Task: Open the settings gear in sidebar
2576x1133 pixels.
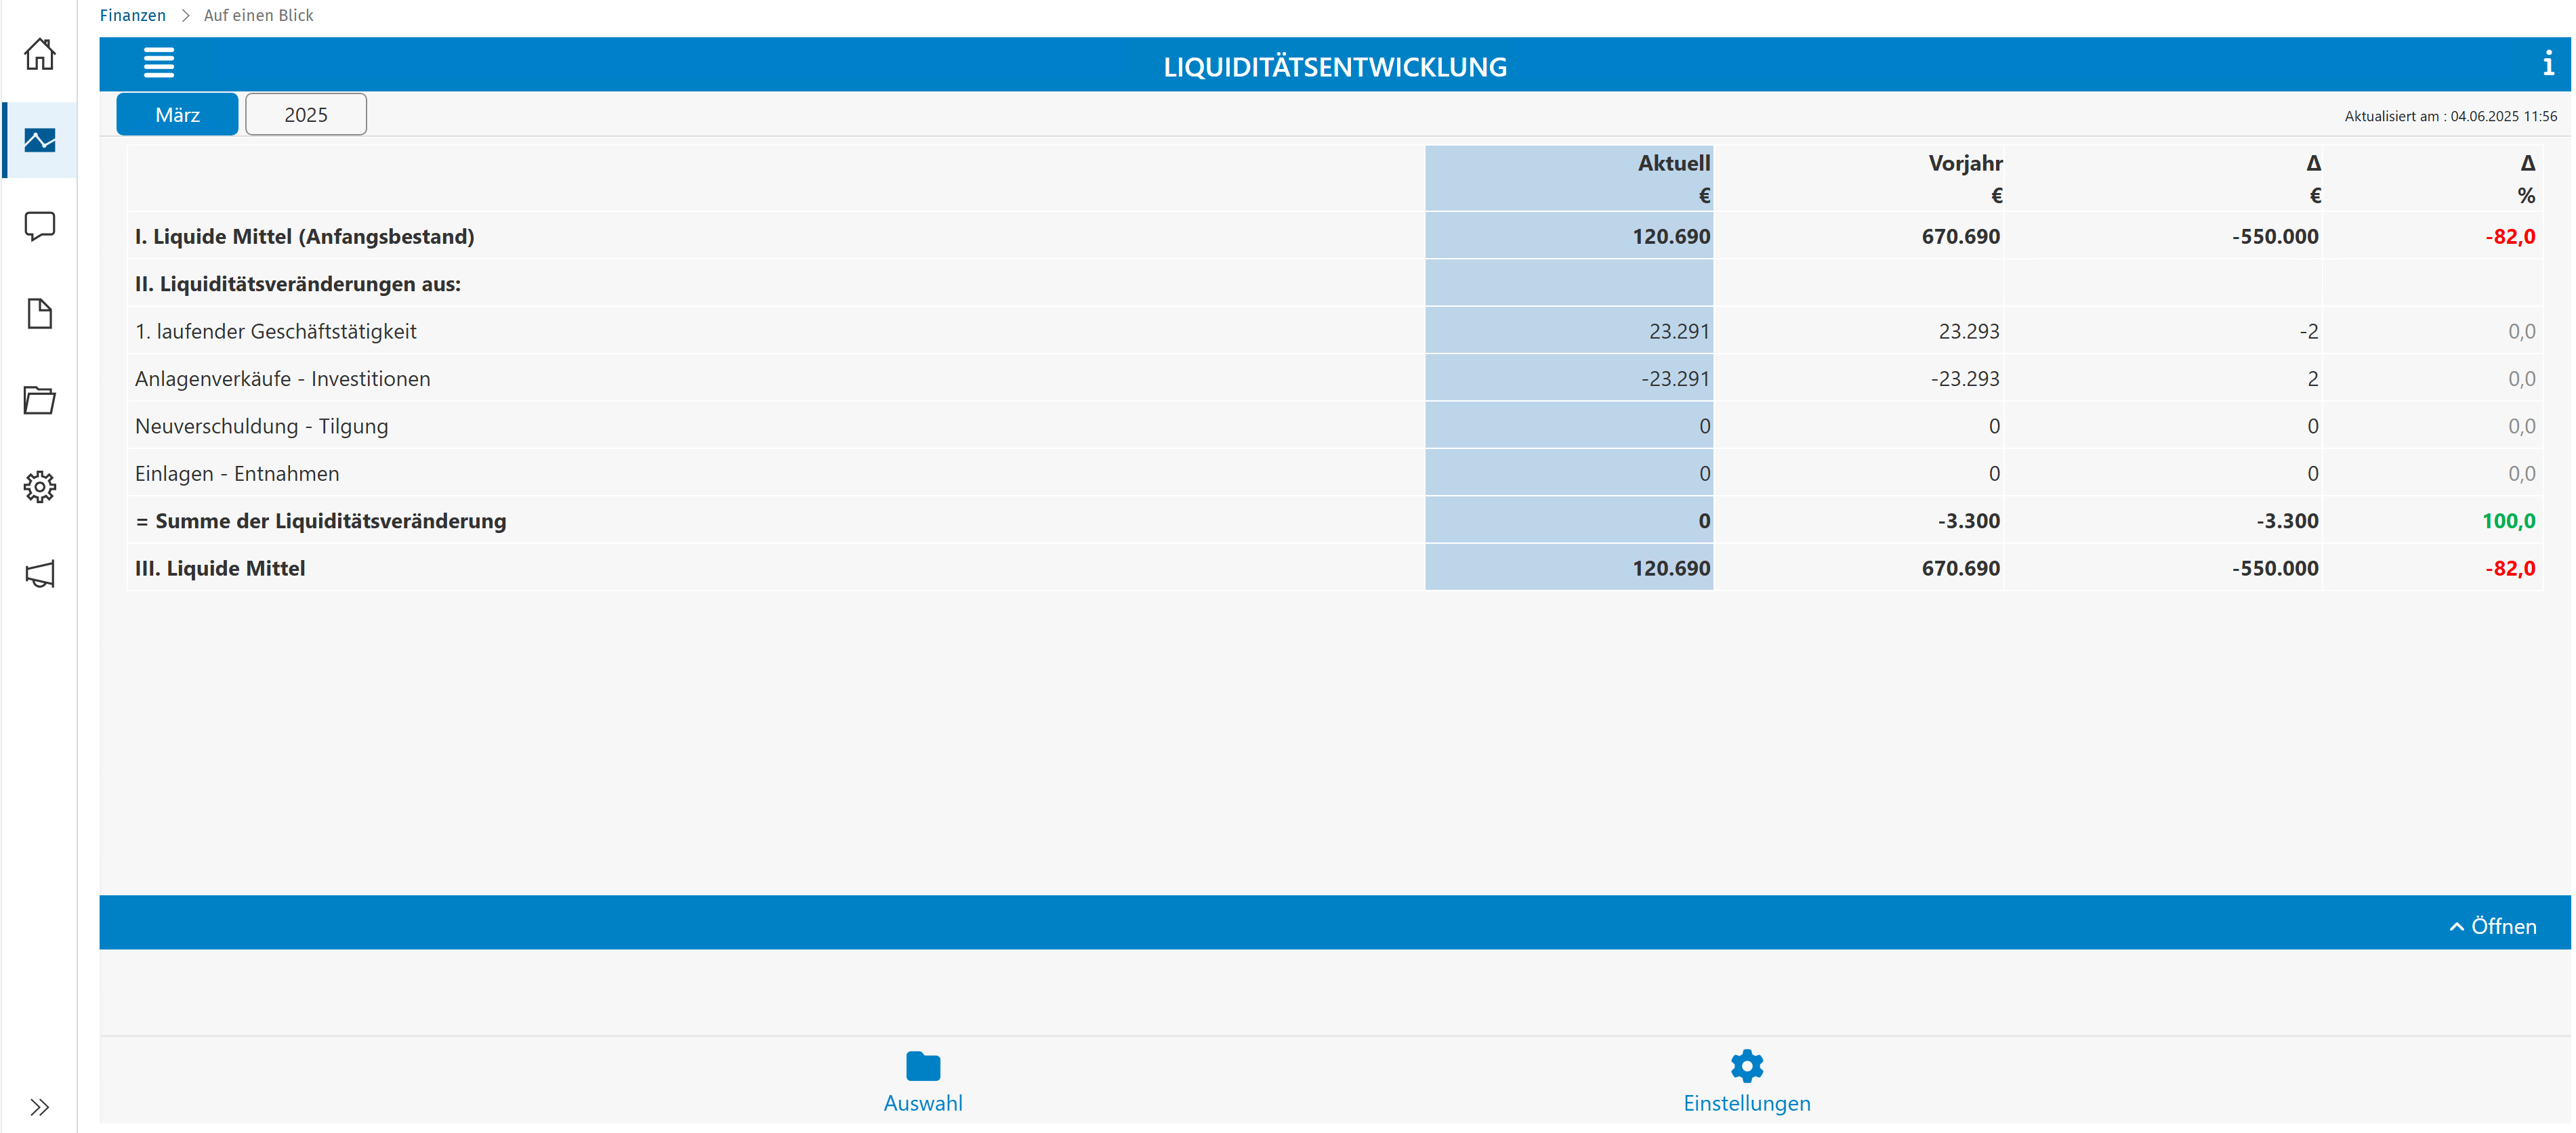Action: point(39,486)
